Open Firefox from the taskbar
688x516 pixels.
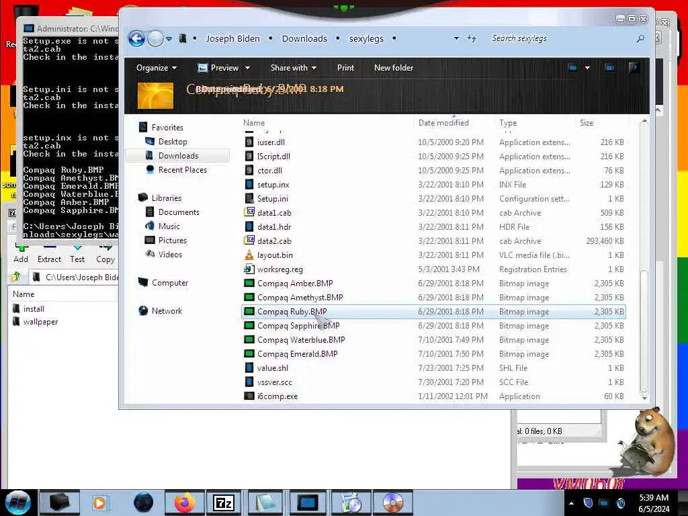pos(184,503)
